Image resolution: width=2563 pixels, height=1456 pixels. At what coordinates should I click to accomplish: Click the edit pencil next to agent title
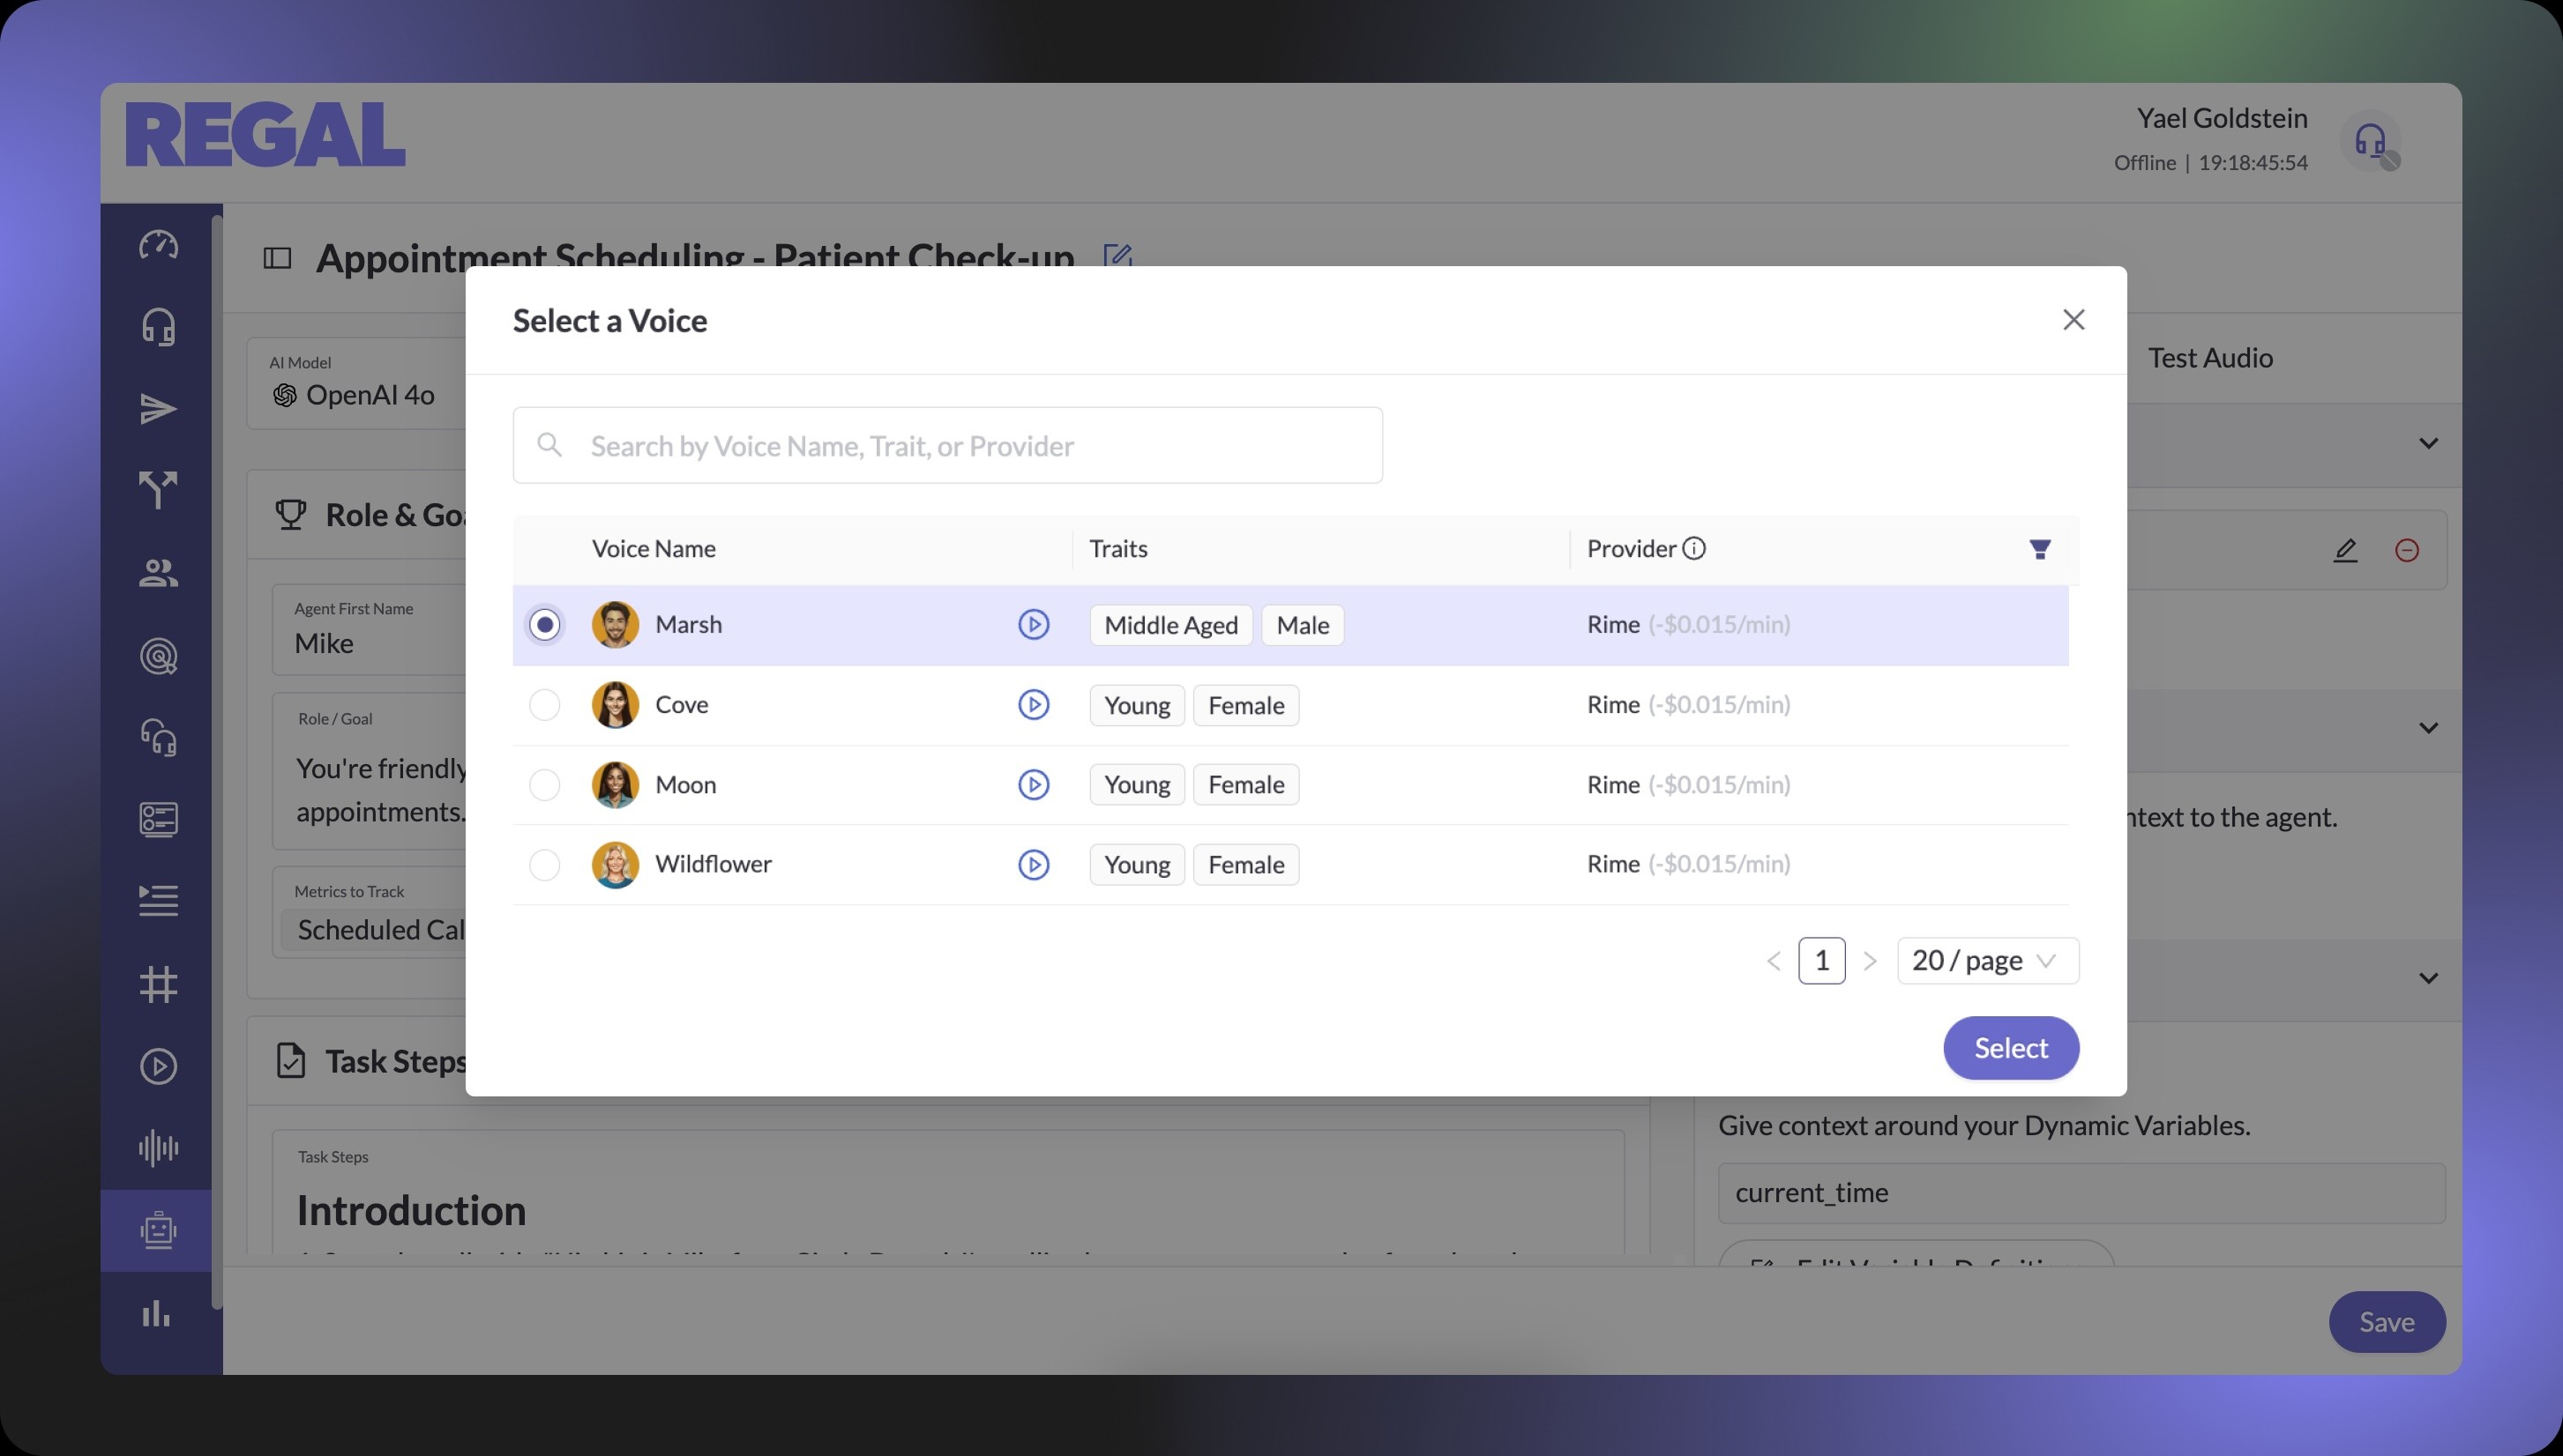pyautogui.click(x=1117, y=257)
